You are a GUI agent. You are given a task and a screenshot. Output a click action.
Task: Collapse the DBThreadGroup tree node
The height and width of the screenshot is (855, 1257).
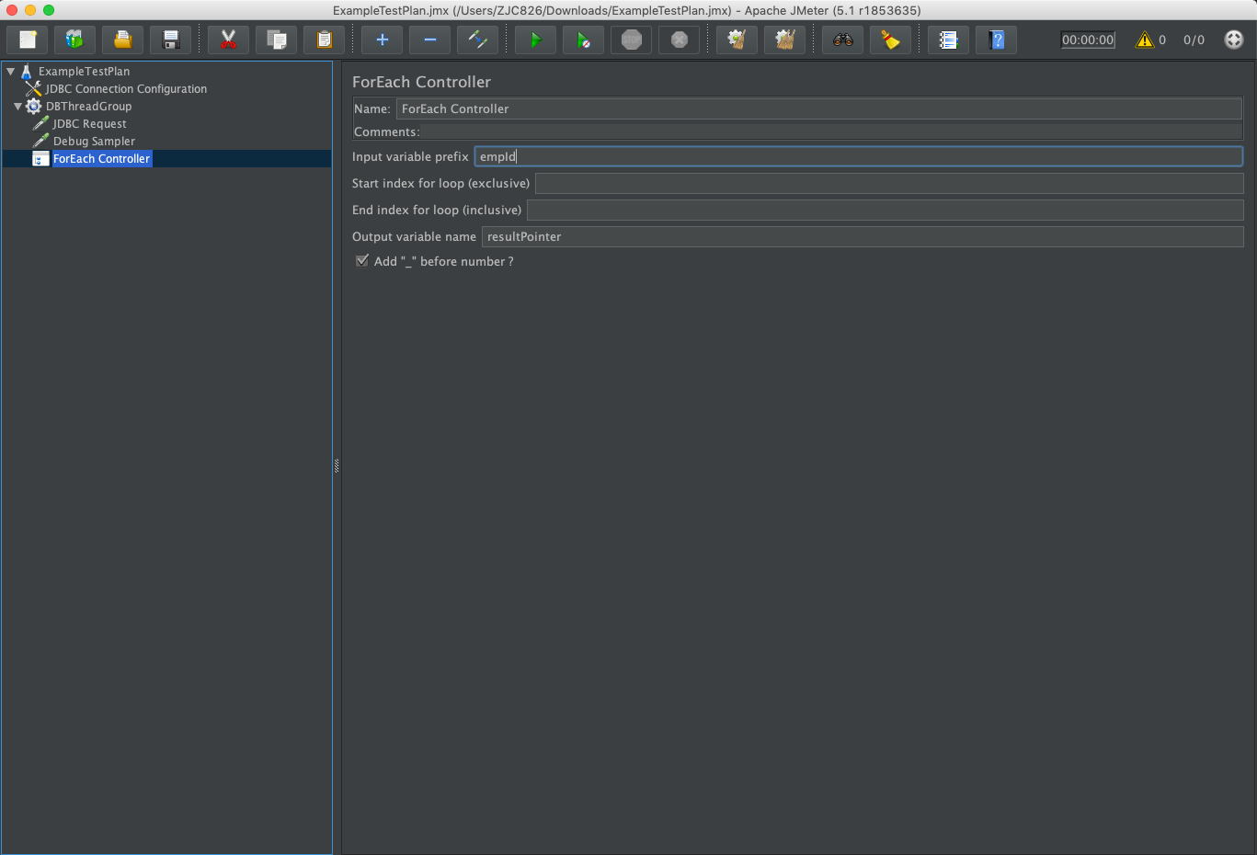17,107
